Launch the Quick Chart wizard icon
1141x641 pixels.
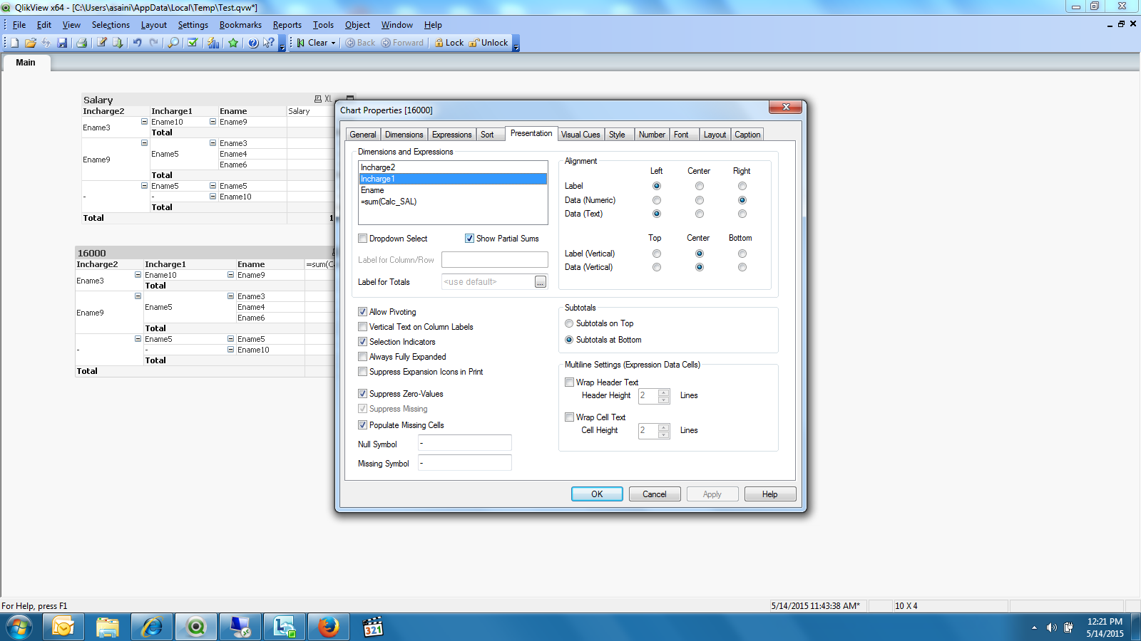(213, 43)
